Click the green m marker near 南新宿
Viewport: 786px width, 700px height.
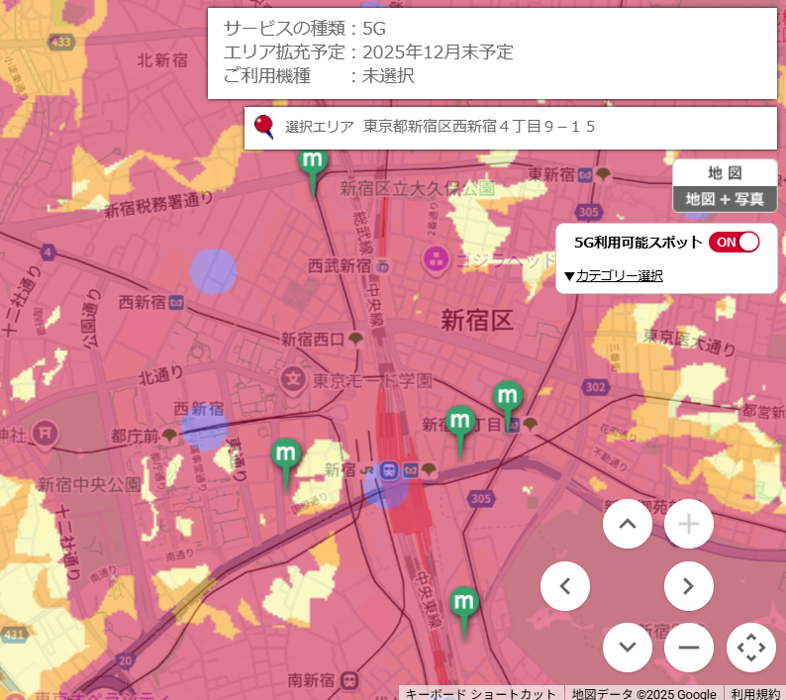pyautogui.click(x=464, y=602)
